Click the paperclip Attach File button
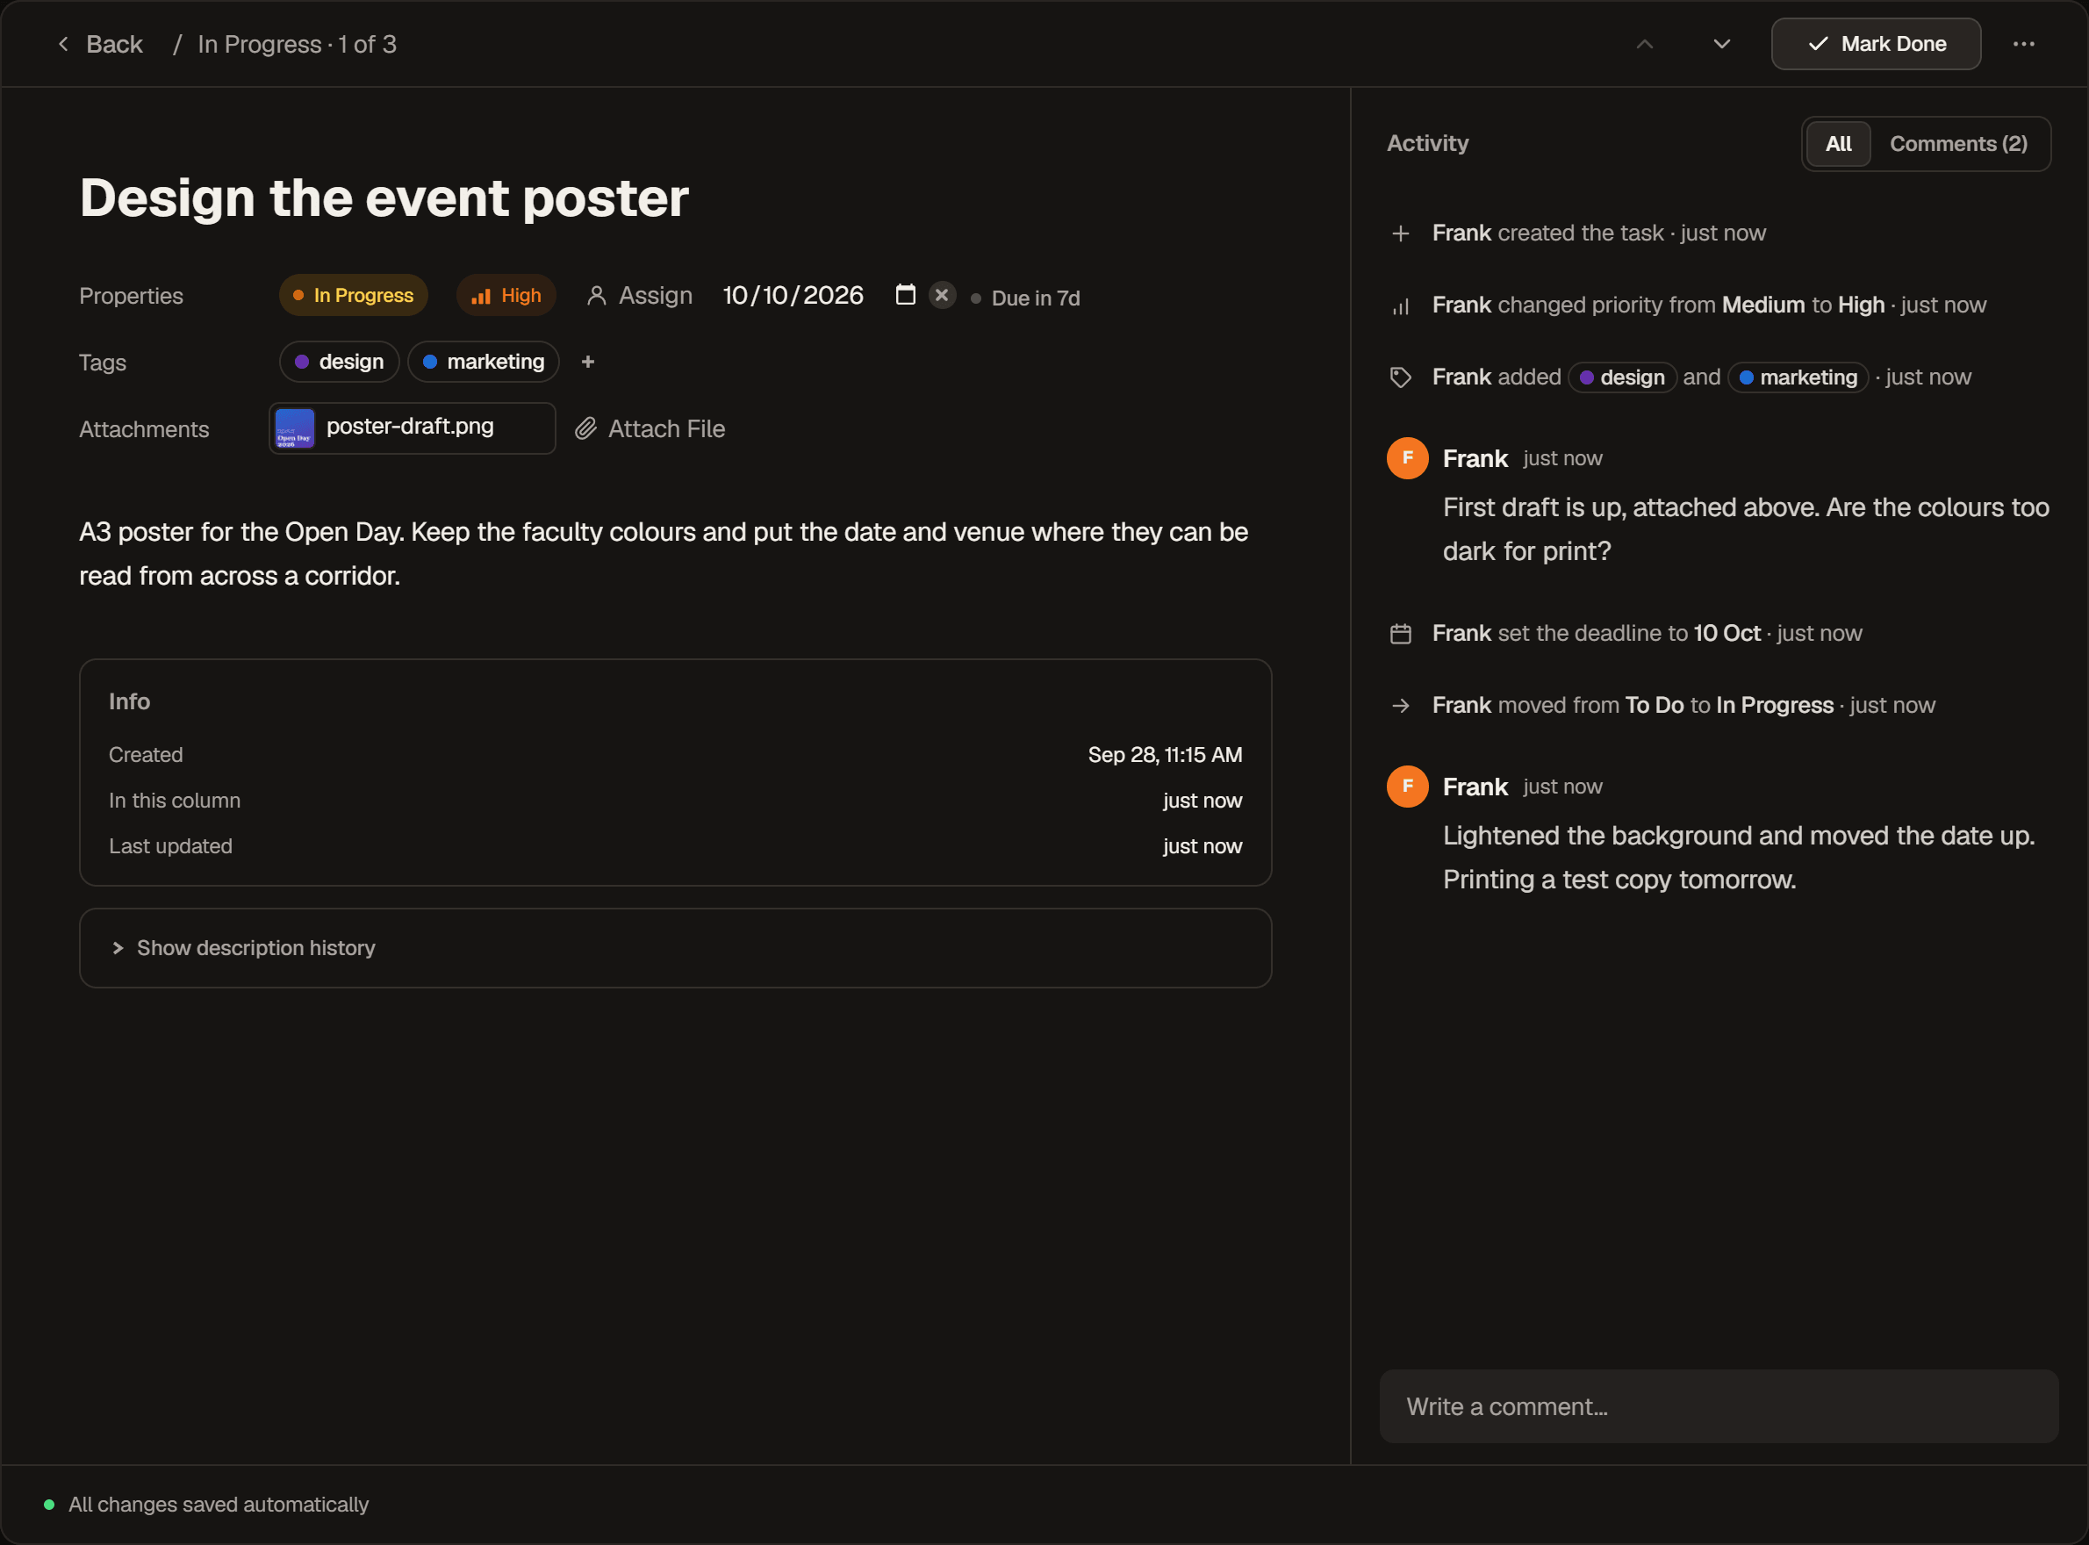This screenshot has height=1545, width=2089. tap(650, 428)
